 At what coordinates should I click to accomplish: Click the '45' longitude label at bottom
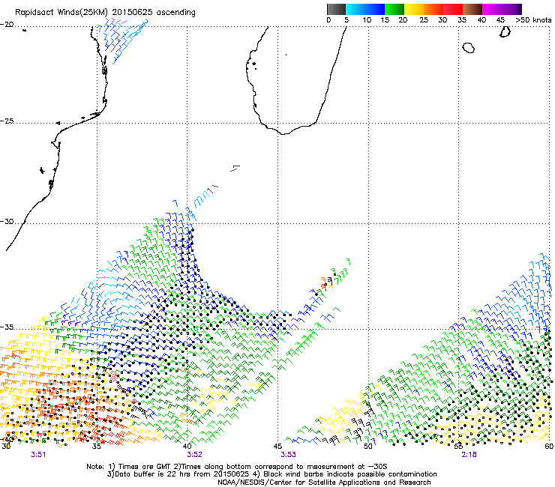(277, 447)
